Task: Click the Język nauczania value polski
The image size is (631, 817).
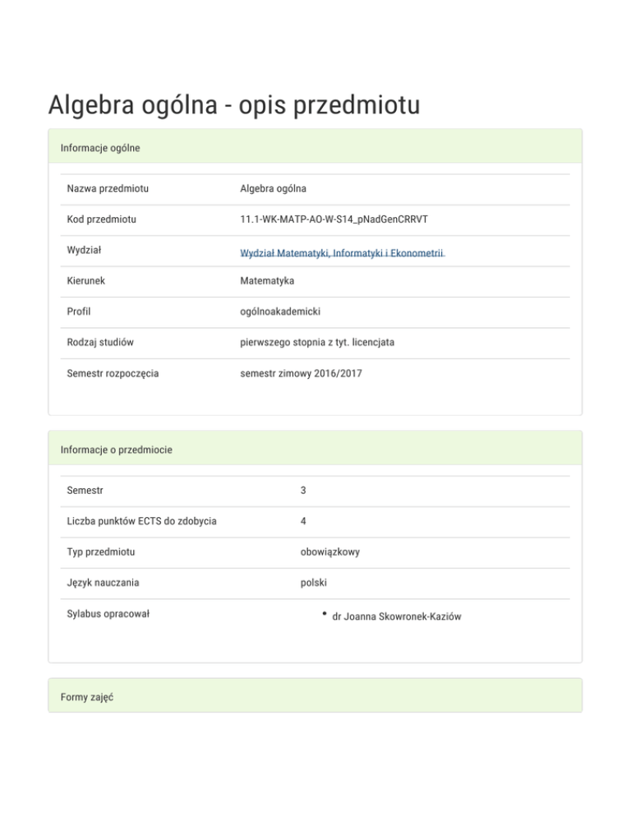Action: pos(315,583)
